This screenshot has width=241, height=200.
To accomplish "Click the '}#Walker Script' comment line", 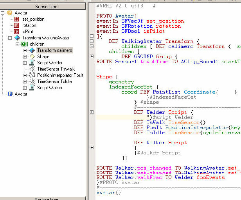I will point(157,153).
